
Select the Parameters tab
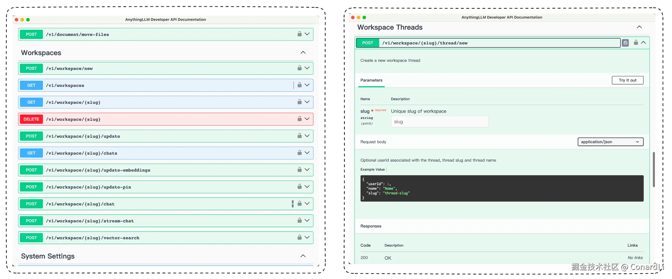click(x=371, y=80)
